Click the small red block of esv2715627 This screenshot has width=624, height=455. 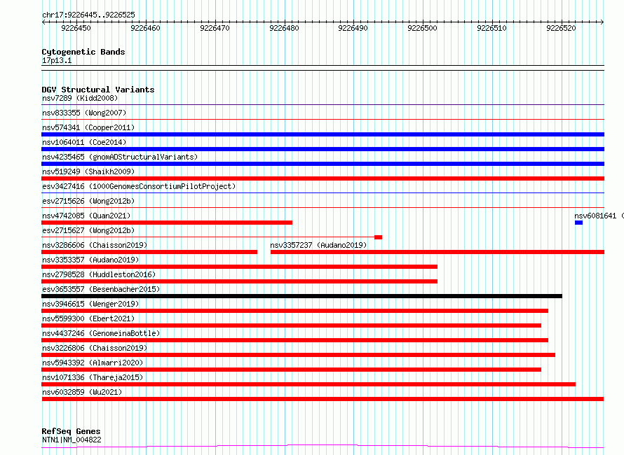(378, 237)
